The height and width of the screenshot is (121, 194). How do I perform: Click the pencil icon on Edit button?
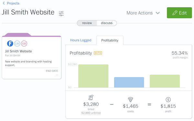(175, 13)
